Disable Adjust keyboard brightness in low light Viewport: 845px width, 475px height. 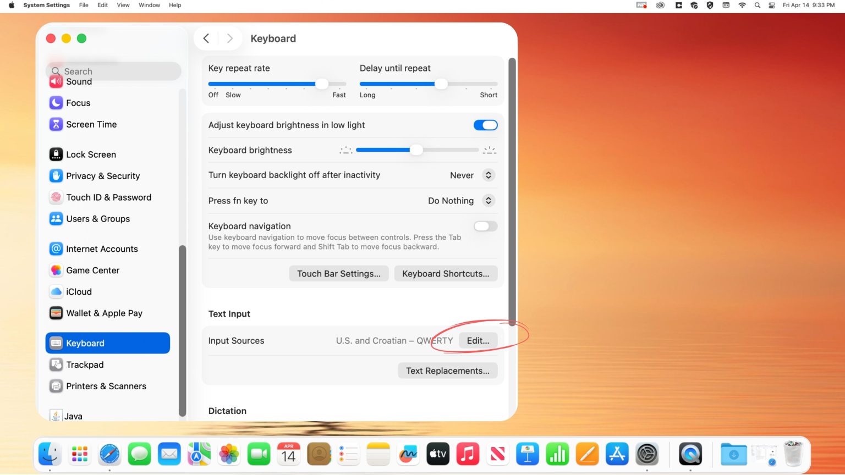pyautogui.click(x=485, y=125)
